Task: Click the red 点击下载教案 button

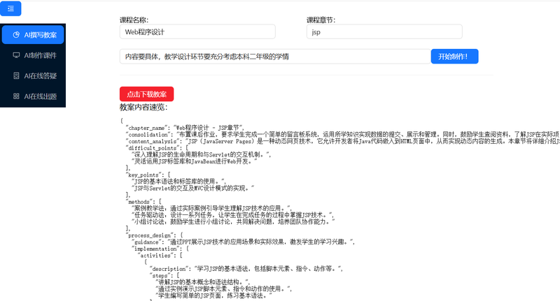Action: click(x=146, y=94)
